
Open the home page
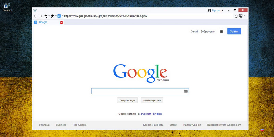pyautogui.click(x=46, y=16)
